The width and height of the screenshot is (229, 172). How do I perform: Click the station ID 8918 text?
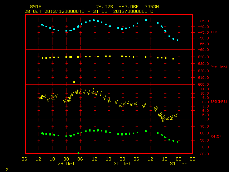[36, 7]
